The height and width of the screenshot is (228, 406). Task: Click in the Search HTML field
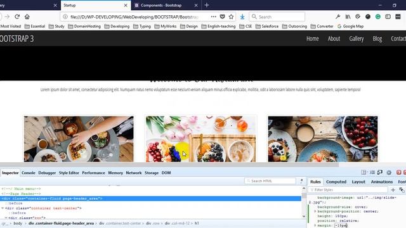click(270, 181)
